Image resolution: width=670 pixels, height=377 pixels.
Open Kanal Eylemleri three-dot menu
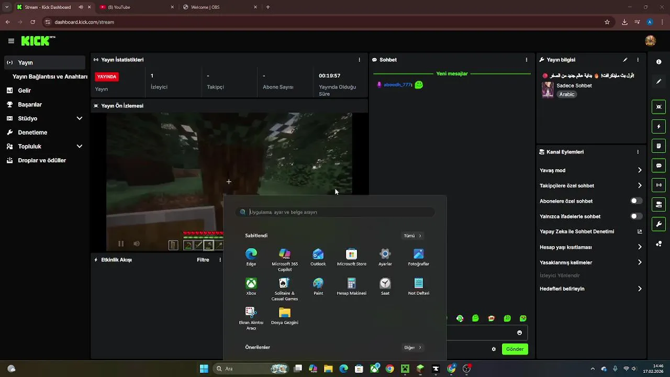coord(638,152)
